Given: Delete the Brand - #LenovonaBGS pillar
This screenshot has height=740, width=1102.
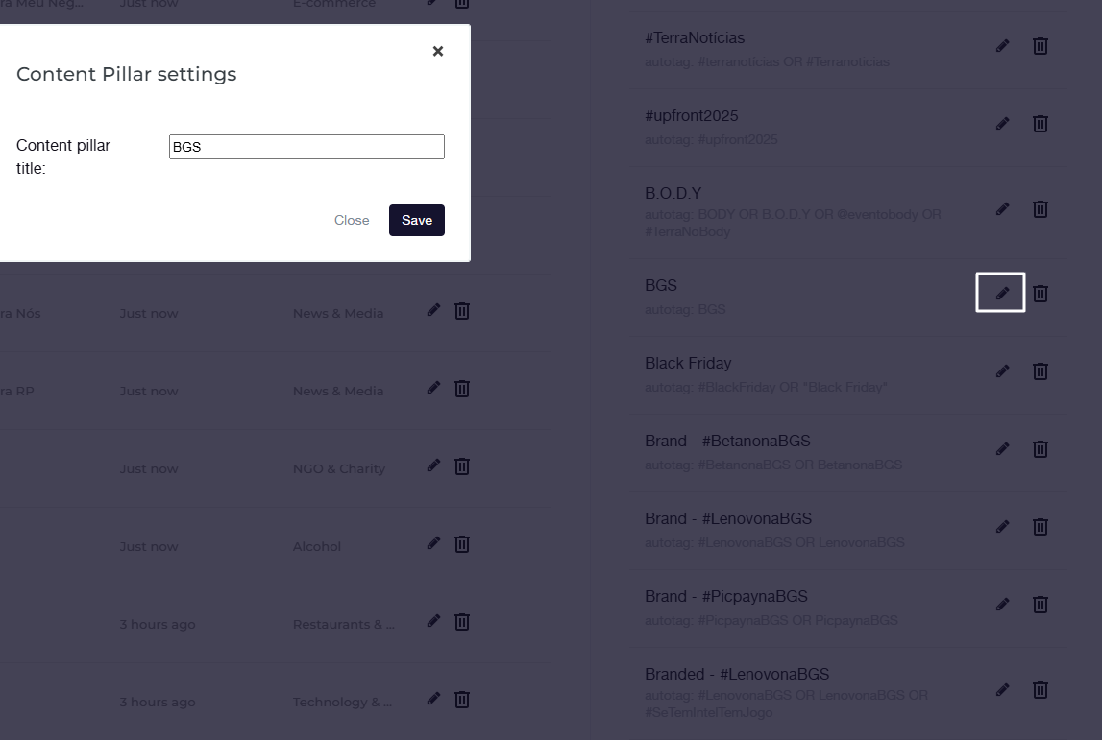Looking at the screenshot, I should coord(1040,527).
